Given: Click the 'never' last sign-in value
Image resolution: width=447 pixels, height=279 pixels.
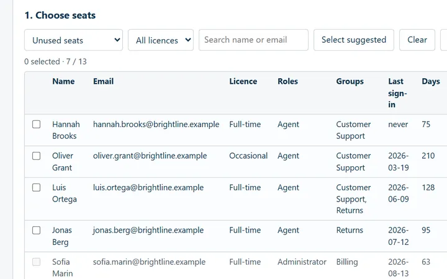Looking at the screenshot, I should point(398,125).
